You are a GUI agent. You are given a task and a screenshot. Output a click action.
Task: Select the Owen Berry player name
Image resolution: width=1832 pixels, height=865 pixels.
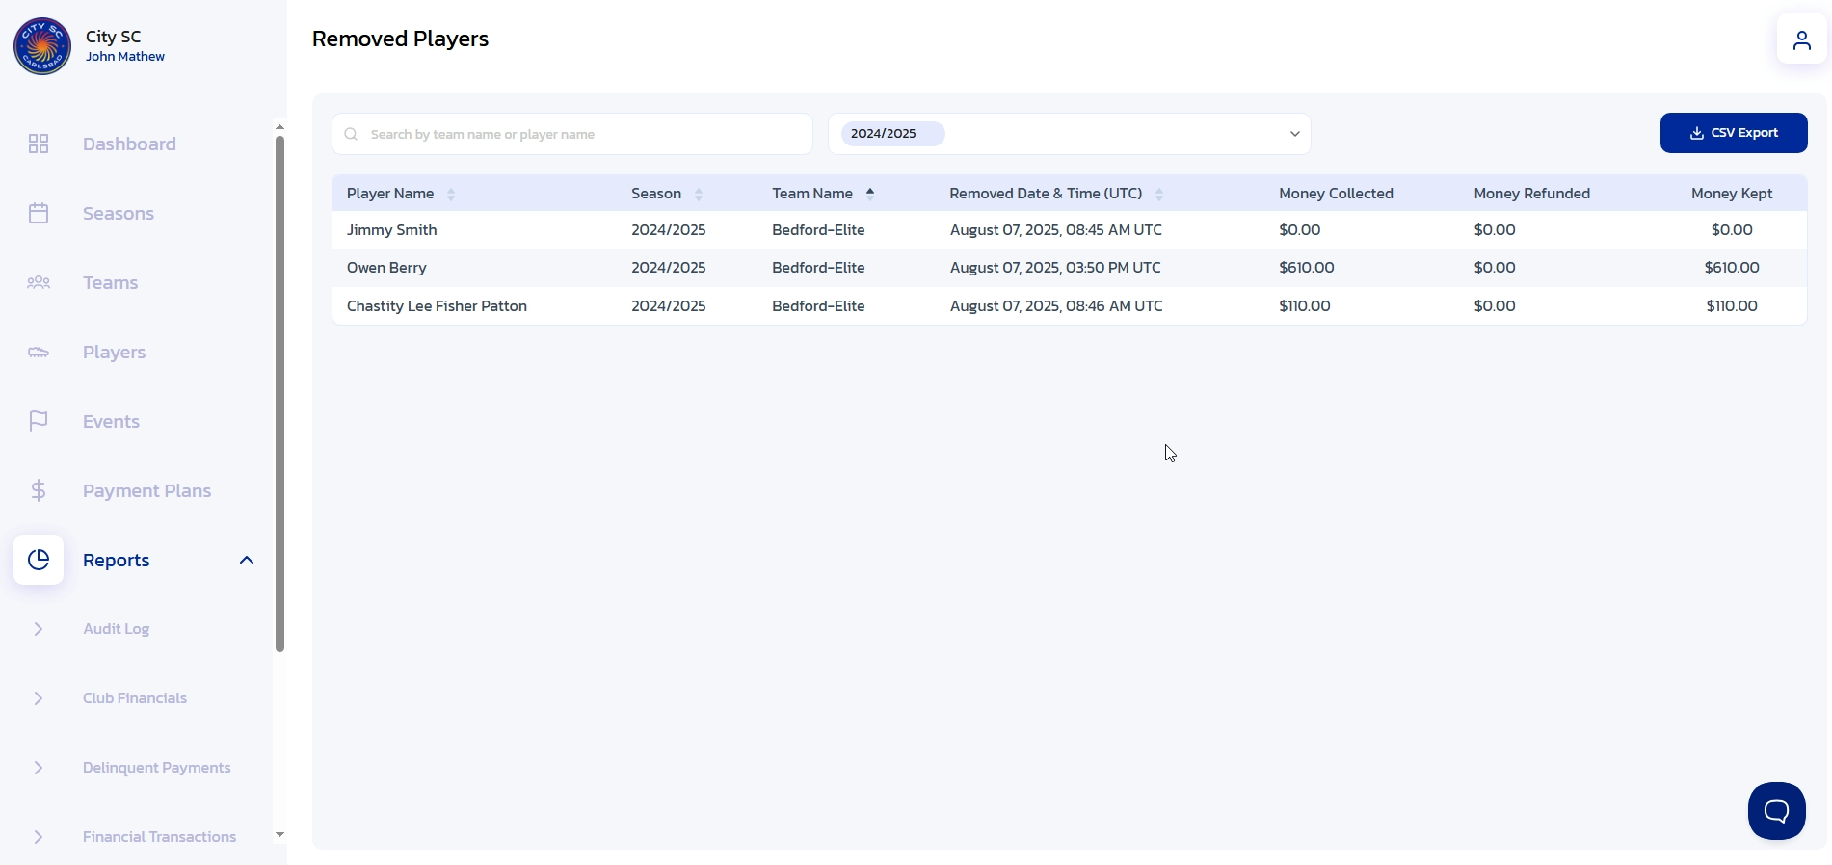click(386, 268)
